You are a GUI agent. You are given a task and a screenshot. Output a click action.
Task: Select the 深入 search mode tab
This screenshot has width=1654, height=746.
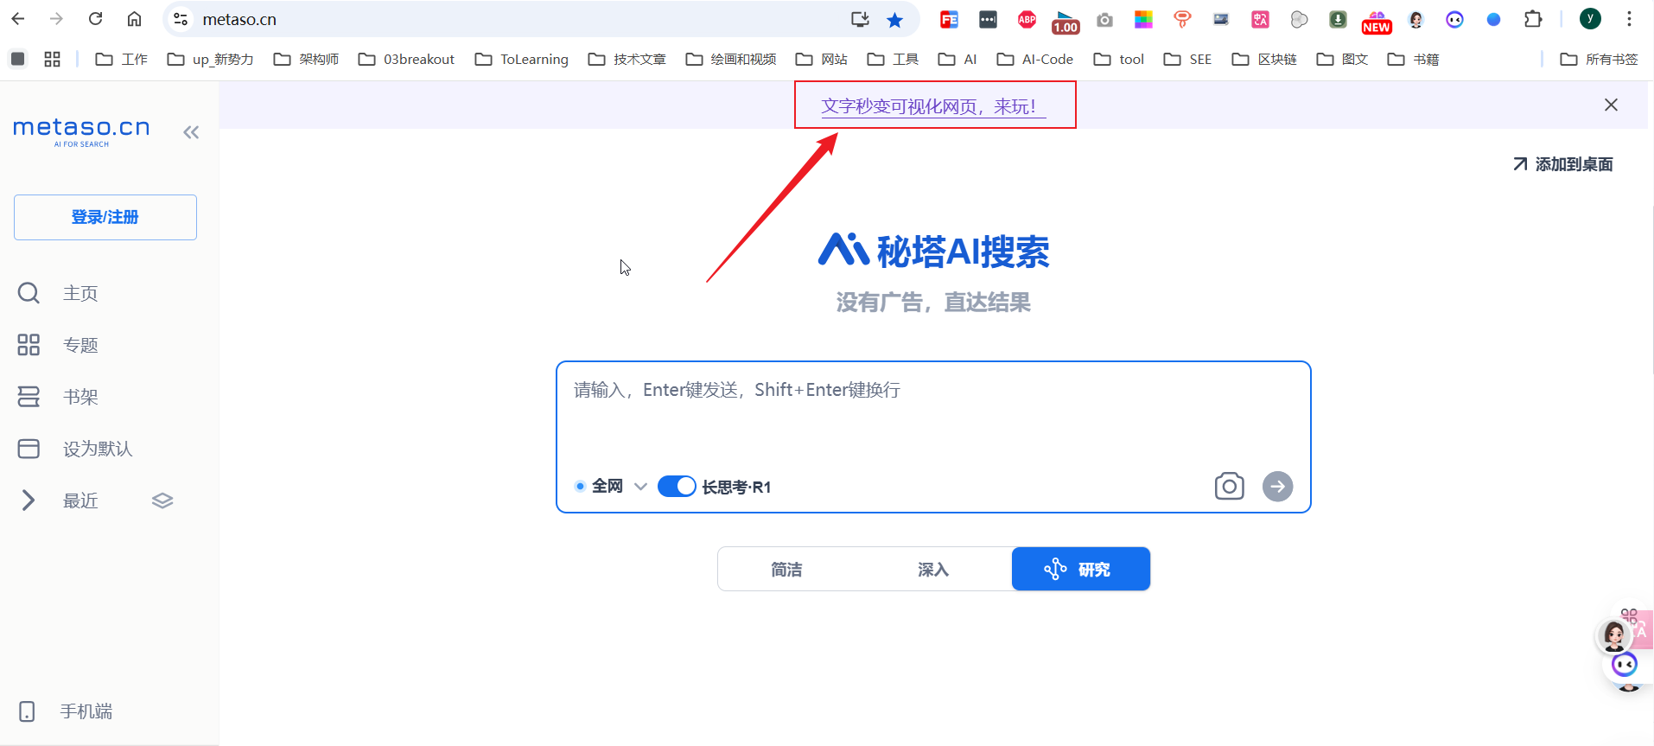[x=933, y=569]
